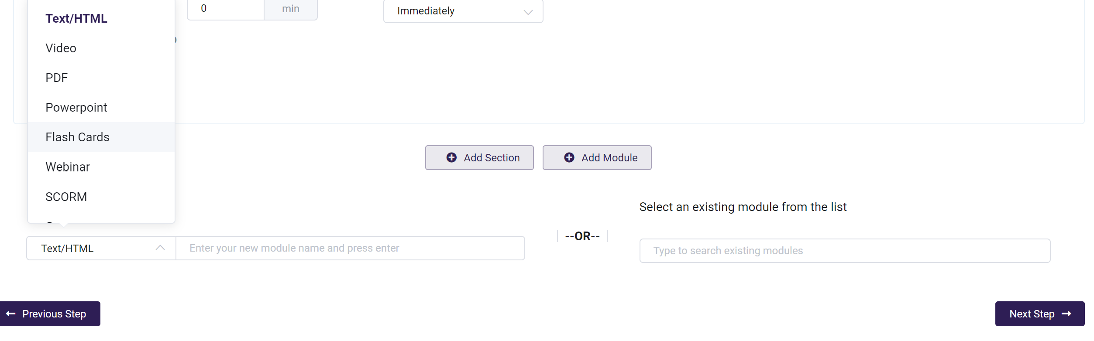
Task: Click the "Previous Step" button
Action: pos(50,314)
